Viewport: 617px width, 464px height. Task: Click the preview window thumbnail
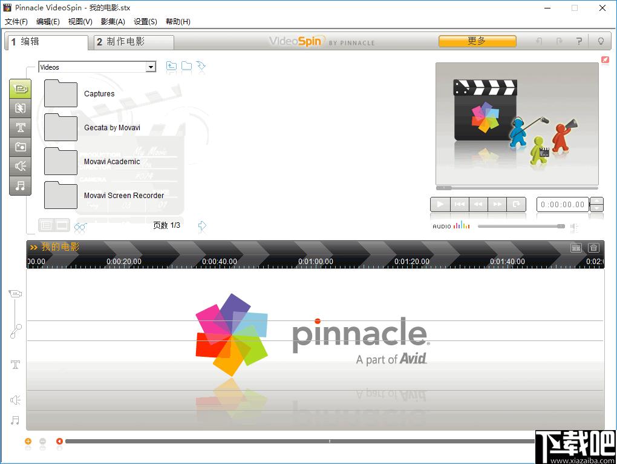(517, 124)
